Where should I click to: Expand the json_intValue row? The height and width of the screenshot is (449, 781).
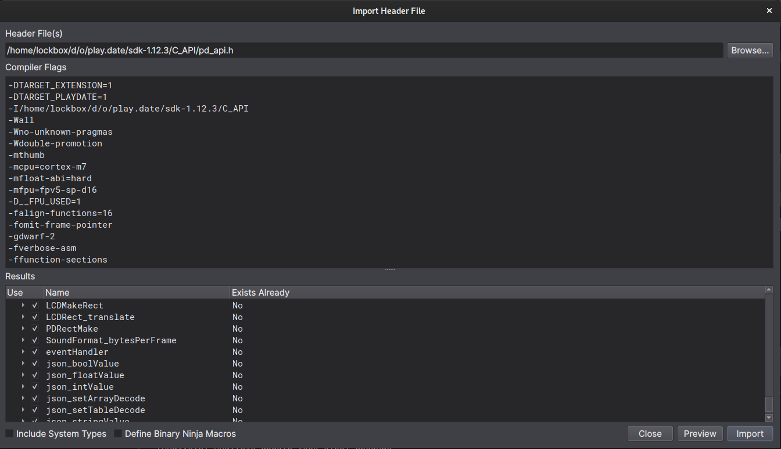(23, 387)
